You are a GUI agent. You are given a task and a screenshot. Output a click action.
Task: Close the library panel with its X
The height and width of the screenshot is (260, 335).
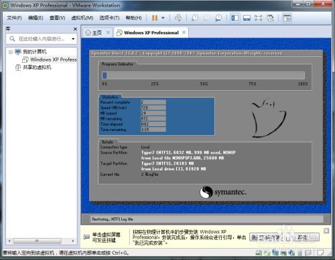[75, 29]
